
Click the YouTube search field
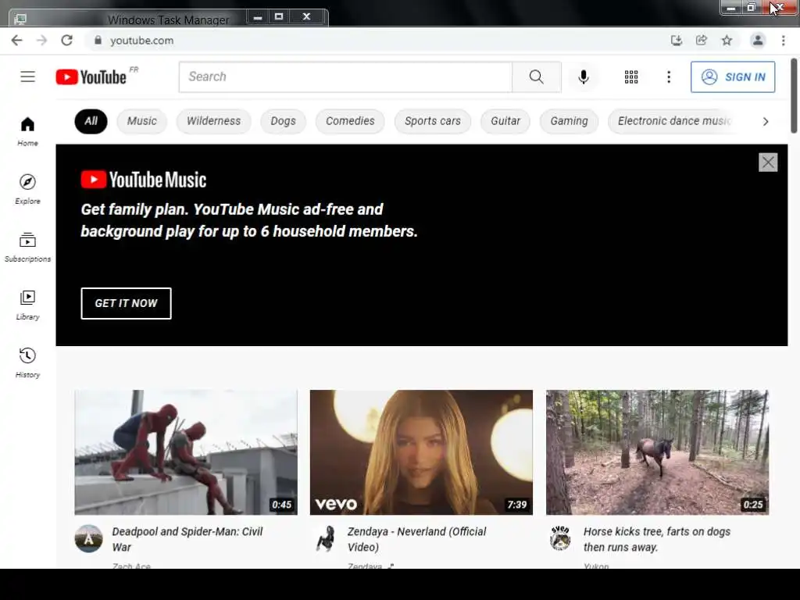click(345, 77)
